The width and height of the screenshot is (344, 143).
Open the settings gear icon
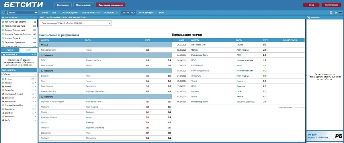pos(336,13)
